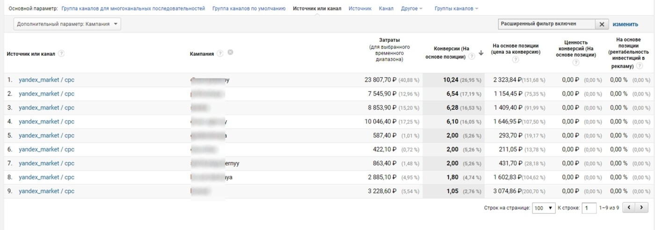655x230 pixels.
Task: Sort by Ценность конверсий column header
Action: (x=576, y=49)
